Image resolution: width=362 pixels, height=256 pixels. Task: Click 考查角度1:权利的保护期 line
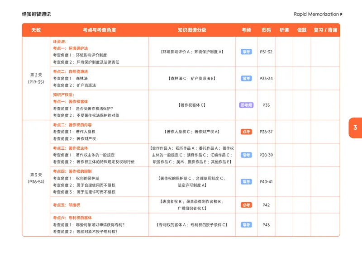(76, 179)
